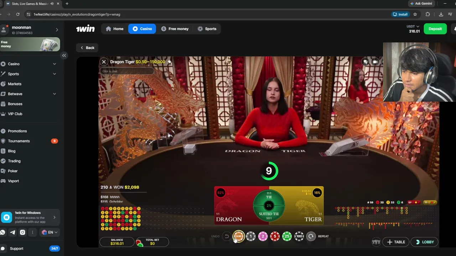Place bet on the red Dragon area
Image resolution: width=456 pixels, height=256 pixels.
click(233, 206)
